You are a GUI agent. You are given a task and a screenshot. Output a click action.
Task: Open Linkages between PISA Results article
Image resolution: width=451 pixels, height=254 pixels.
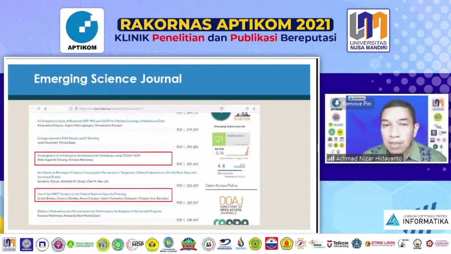(x=68, y=138)
